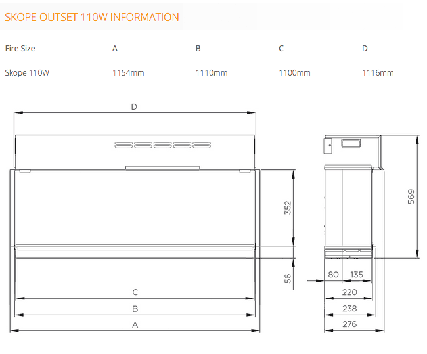
Task: Click the side view fire drawing
Action: pos(353,196)
